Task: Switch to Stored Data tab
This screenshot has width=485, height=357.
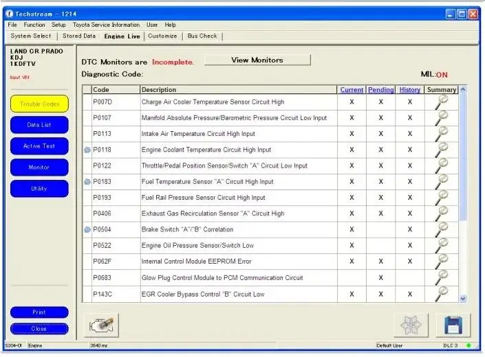Action: tap(79, 36)
